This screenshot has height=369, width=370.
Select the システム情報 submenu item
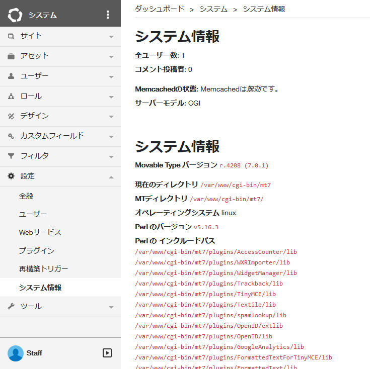coord(40,288)
